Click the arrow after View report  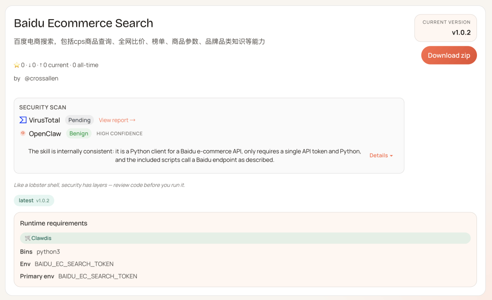pyautogui.click(x=133, y=120)
